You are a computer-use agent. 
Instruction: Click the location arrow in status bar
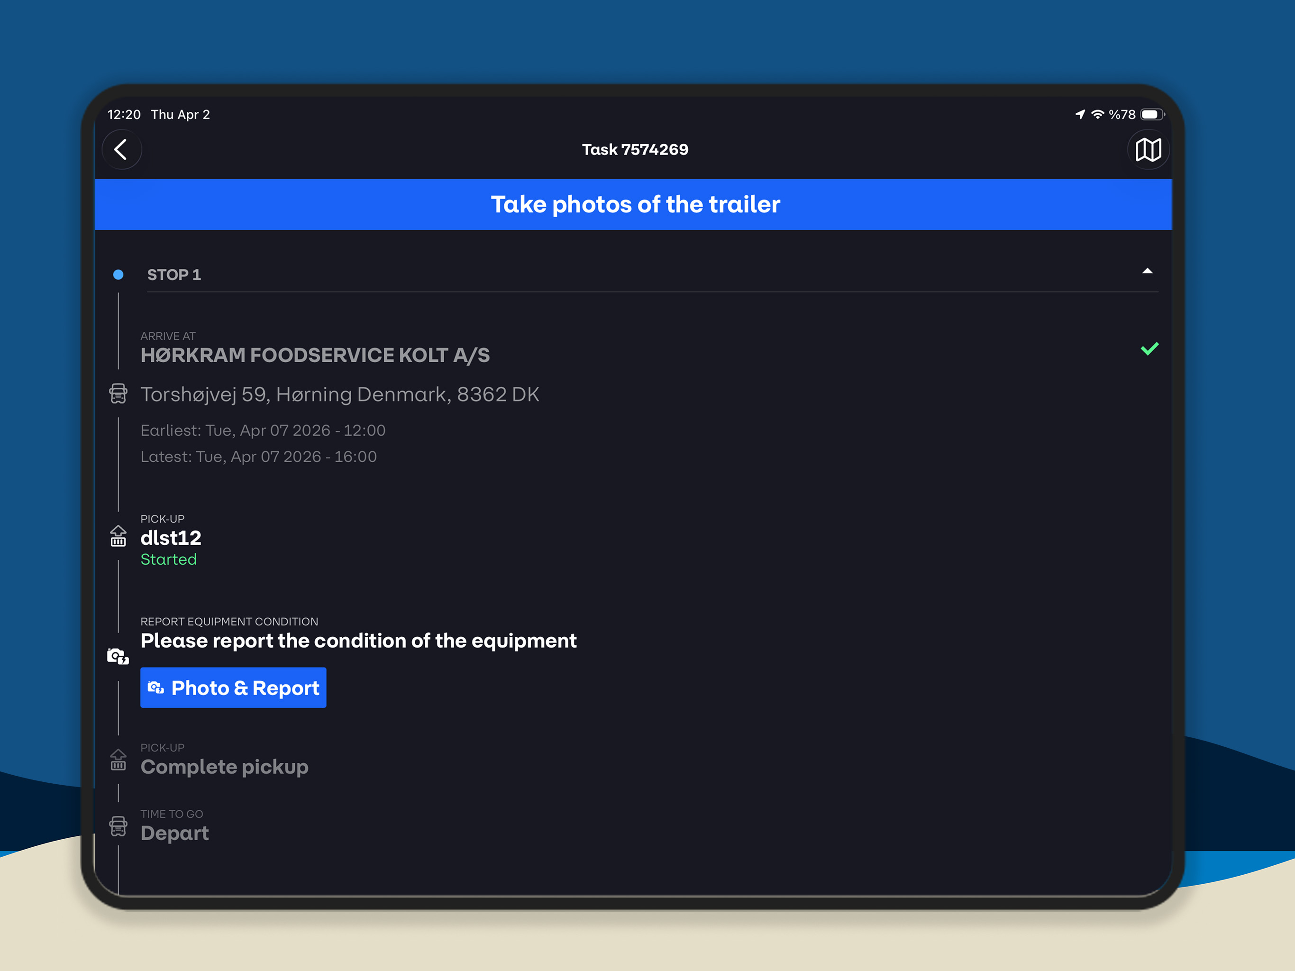pyautogui.click(x=1080, y=114)
